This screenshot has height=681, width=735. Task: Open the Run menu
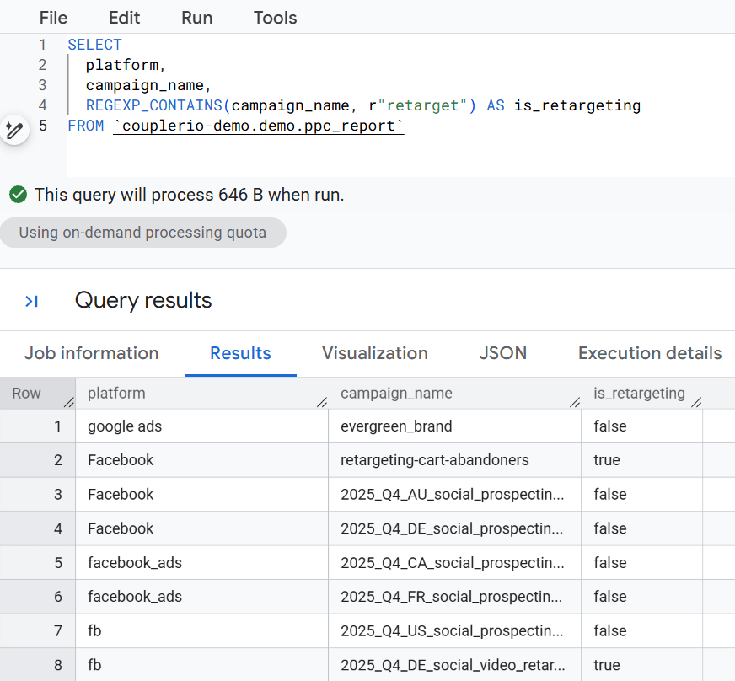tap(197, 18)
